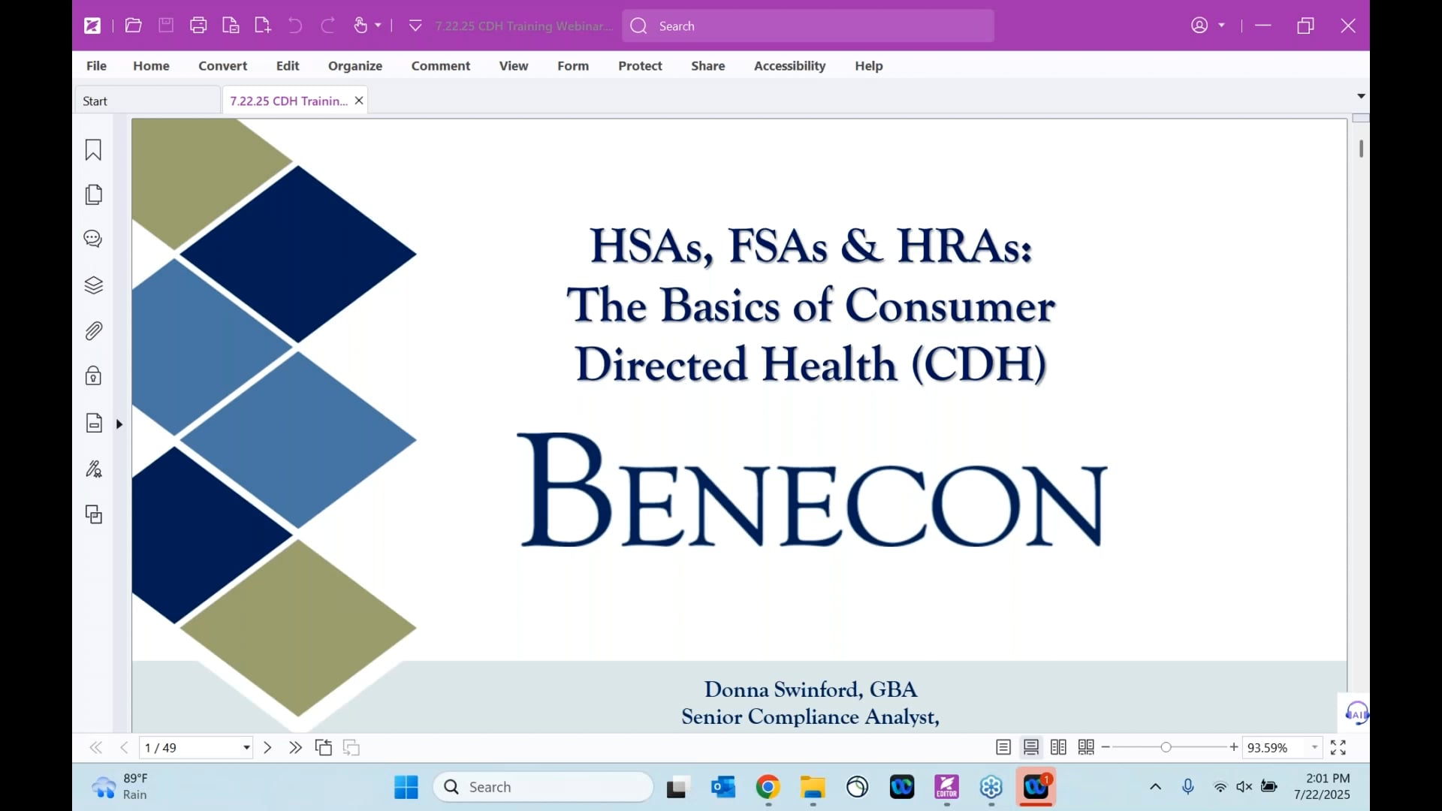Image resolution: width=1442 pixels, height=811 pixels.
Task: Jump to the last page
Action: click(295, 747)
